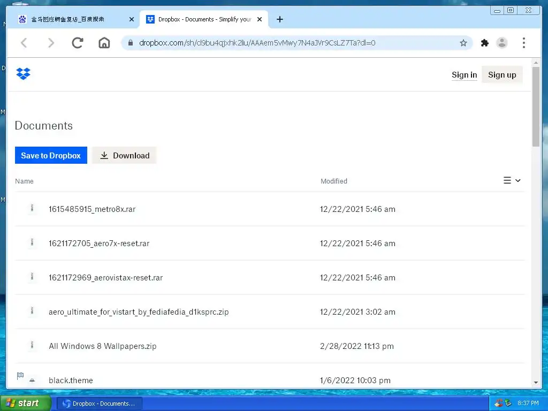Click the flag icon next to black.theme
The height and width of the screenshot is (411, 548).
(20, 376)
